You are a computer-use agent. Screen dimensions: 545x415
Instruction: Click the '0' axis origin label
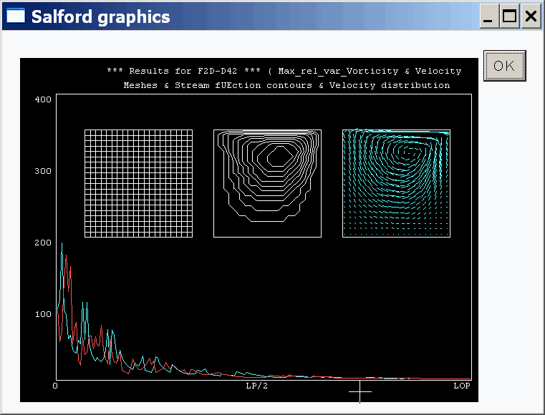point(55,386)
